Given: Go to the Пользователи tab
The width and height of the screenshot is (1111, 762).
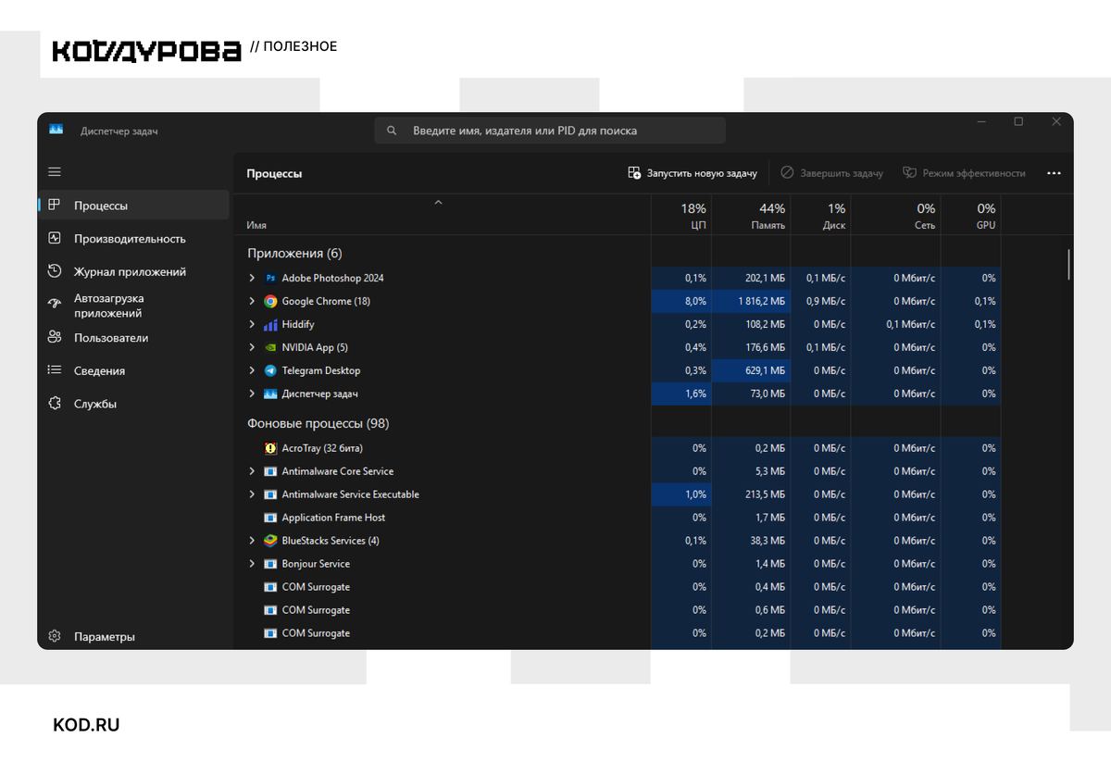Looking at the screenshot, I should [133, 338].
